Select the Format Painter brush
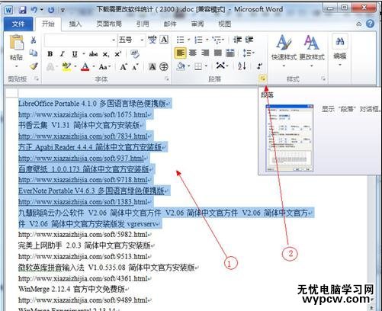This screenshot has height=311, width=382. (x=34, y=66)
